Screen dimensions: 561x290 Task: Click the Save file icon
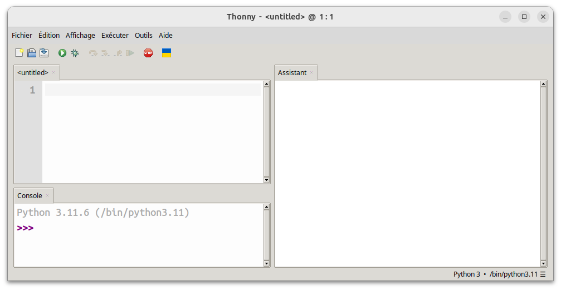pos(44,53)
